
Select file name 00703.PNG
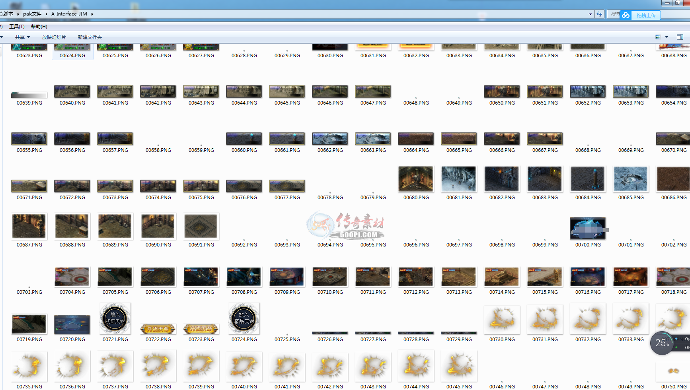pyautogui.click(x=29, y=292)
